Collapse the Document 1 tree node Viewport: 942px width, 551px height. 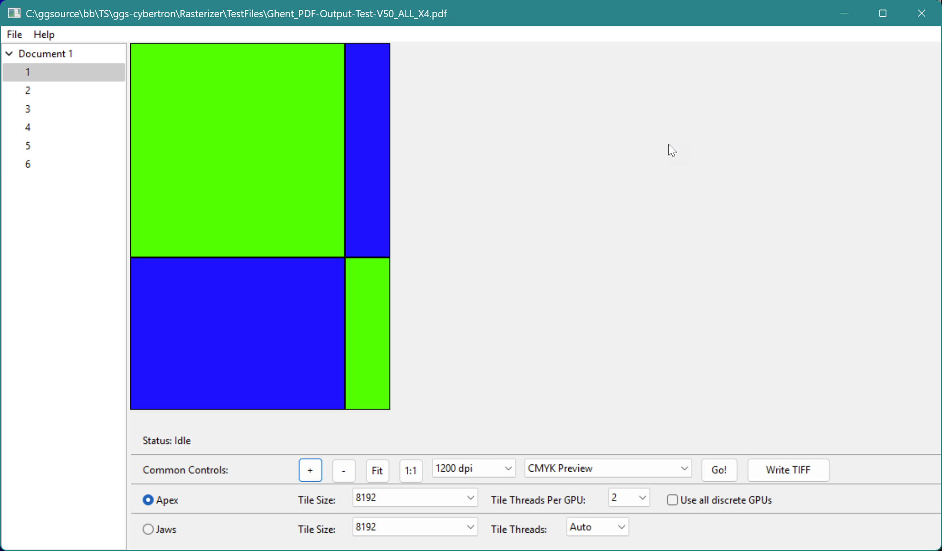click(x=9, y=54)
